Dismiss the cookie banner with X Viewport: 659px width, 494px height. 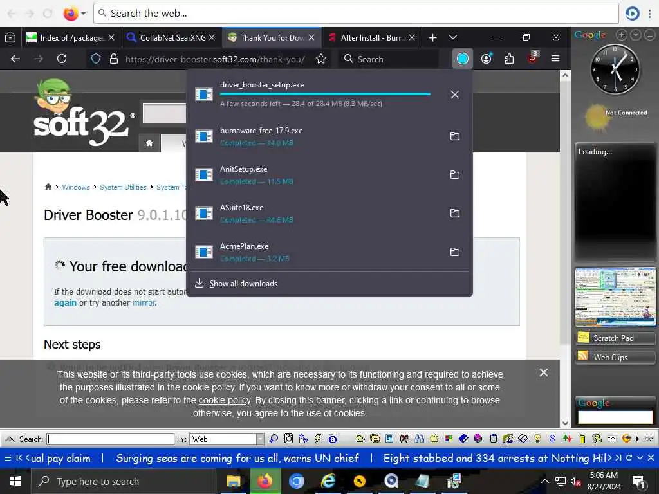click(543, 372)
